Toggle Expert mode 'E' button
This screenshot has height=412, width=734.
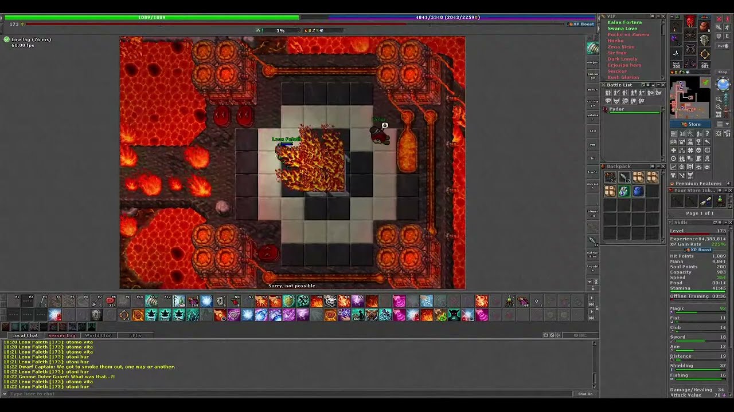pos(727,36)
